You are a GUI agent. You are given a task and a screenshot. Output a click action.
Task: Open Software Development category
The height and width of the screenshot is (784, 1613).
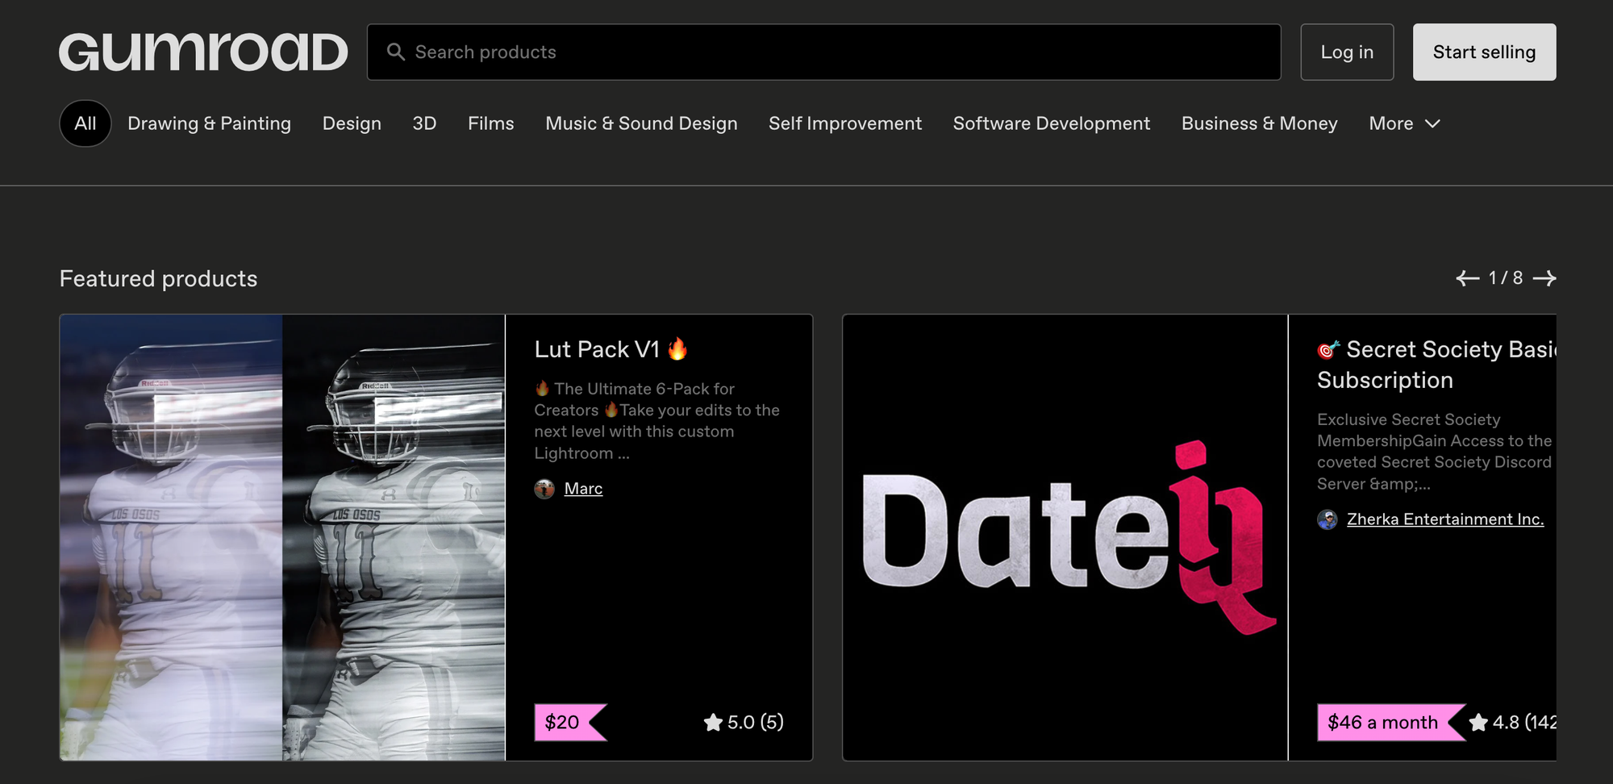point(1052,123)
